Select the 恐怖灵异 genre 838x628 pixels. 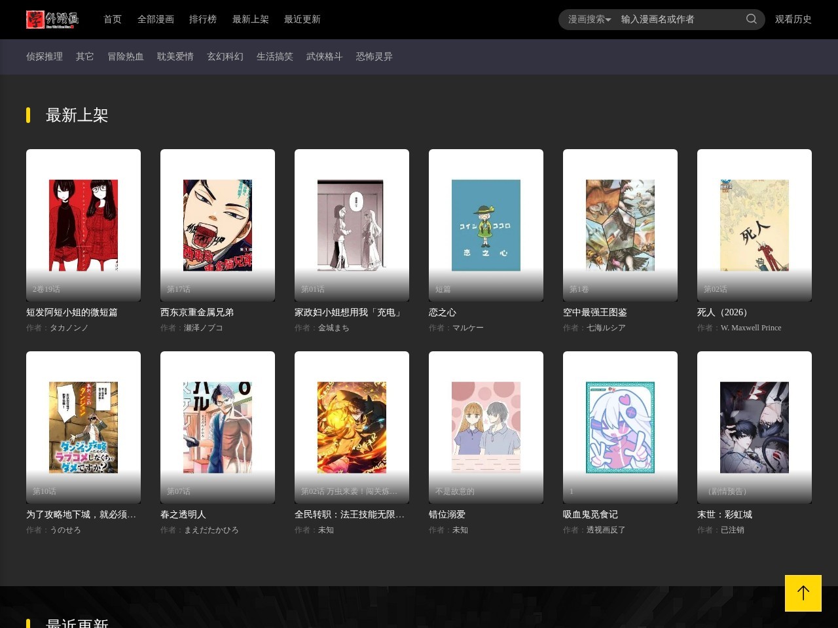pos(374,57)
